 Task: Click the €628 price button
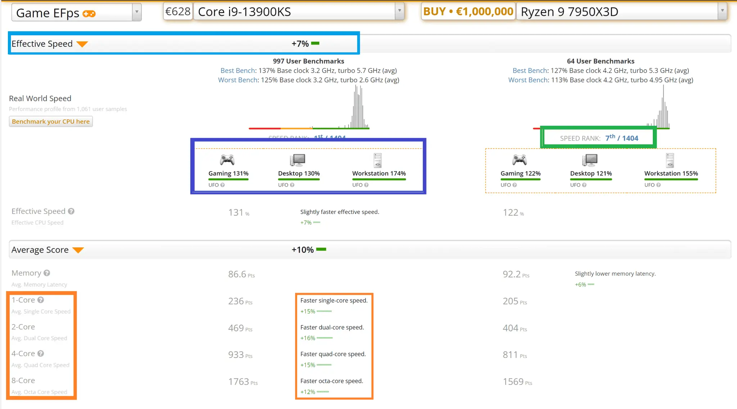[x=178, y=12]
